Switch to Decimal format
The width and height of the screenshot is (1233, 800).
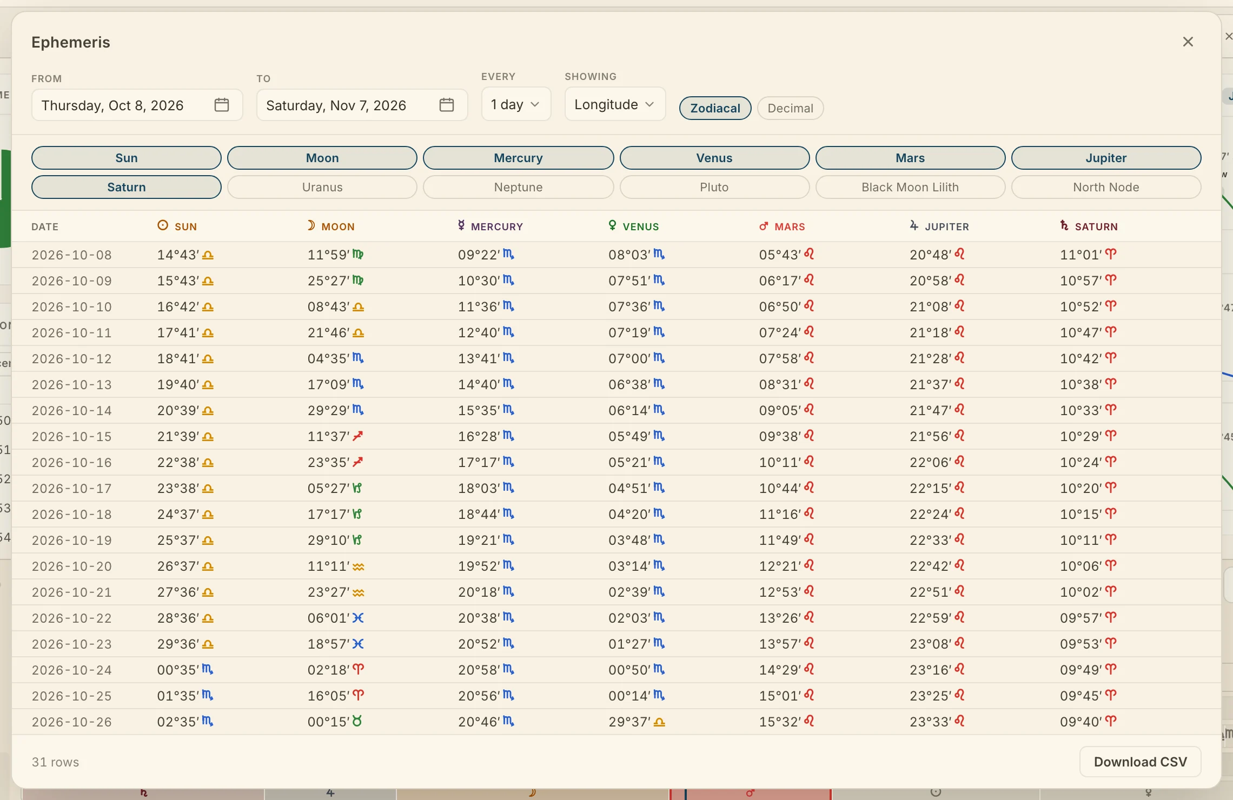tap(790, 108)
